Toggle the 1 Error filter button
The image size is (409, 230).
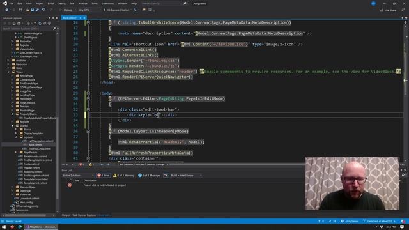pyautogui.click(x=104, y=176)
